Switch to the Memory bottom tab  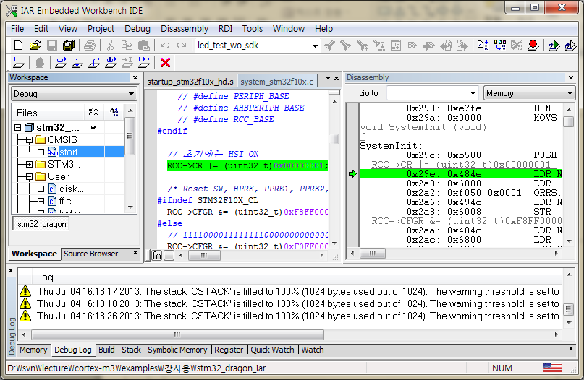pos(33,350)
